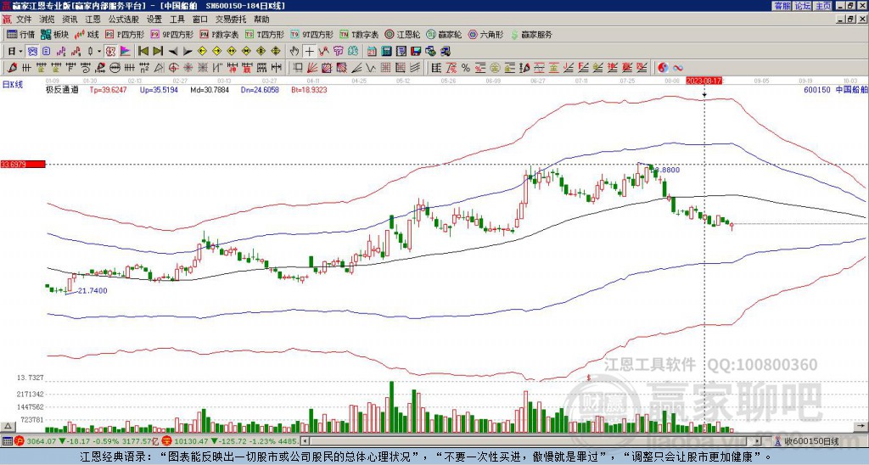Click the red 33.6979 price label
869x465 pixels.
(x=23, y=165)
